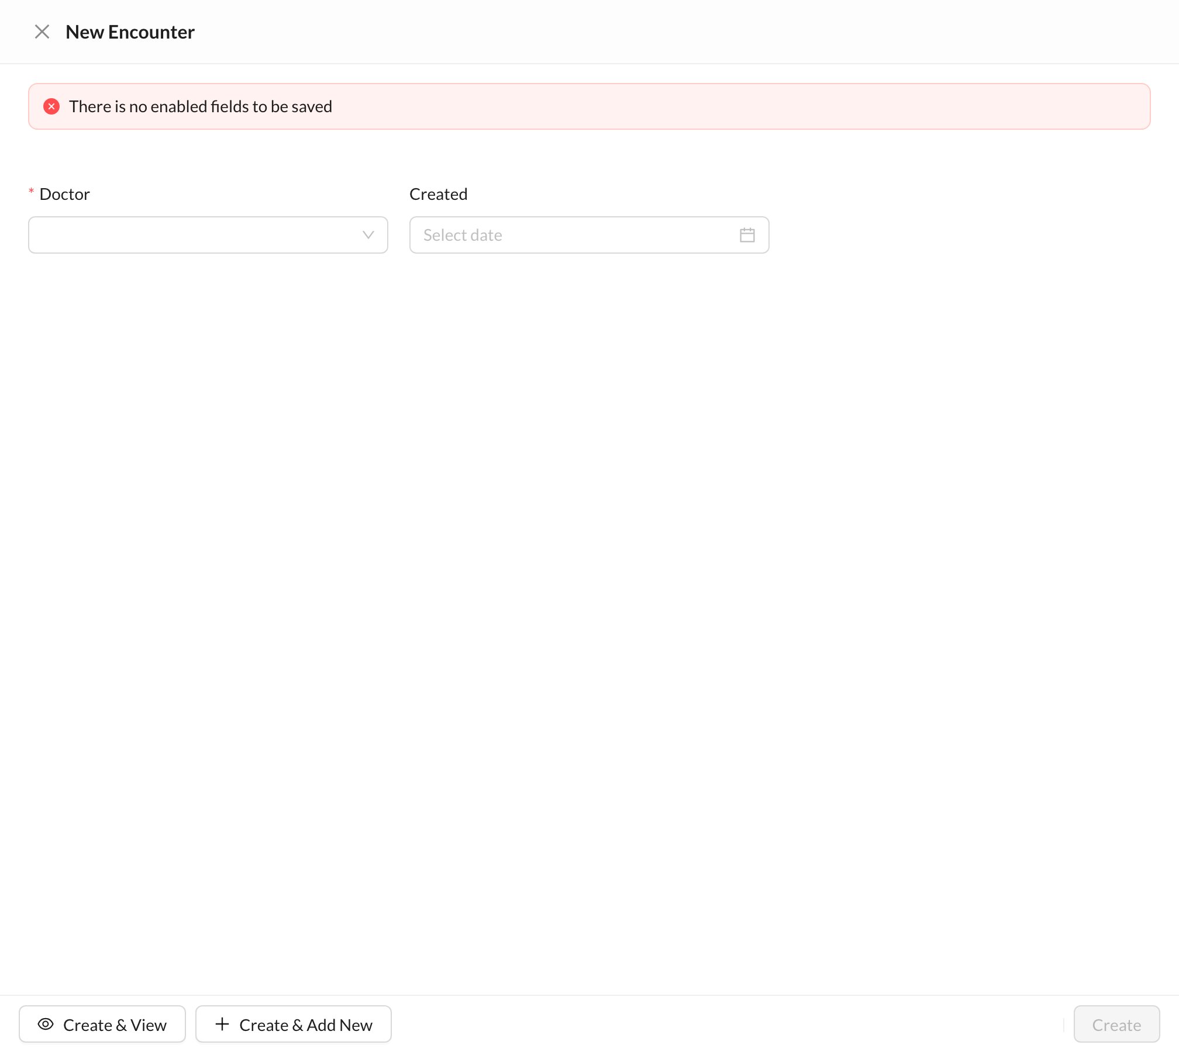Screen dimensions: 1179x1052
Task: Click the 'There is no enabled fields to be saved' message
Action: 201,106
